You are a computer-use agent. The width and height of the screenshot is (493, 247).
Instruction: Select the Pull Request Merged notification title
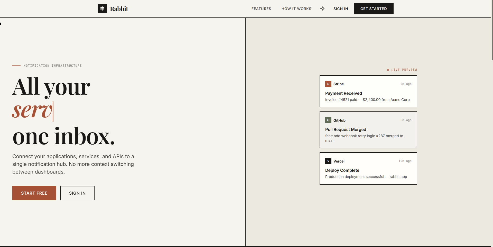[x=346, y=129]
